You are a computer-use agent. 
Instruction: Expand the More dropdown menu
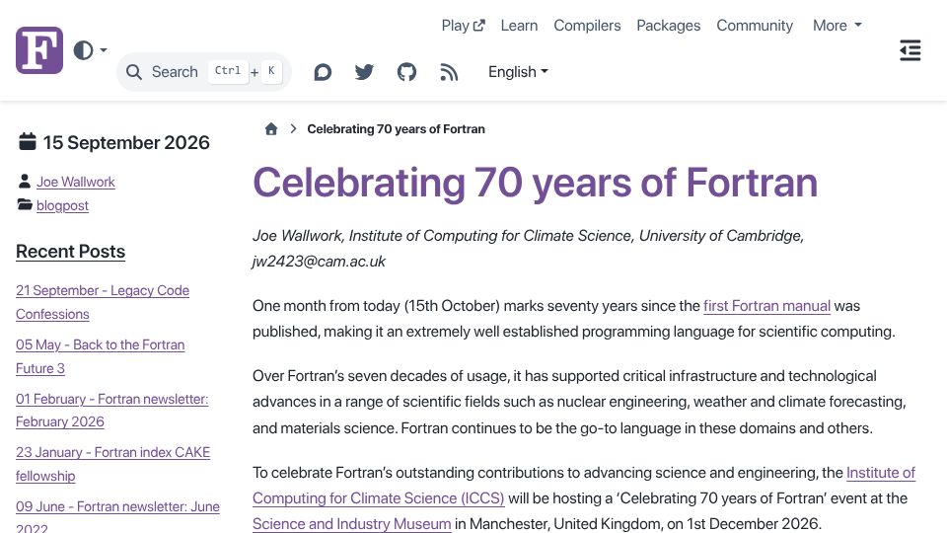coord(838,26)
